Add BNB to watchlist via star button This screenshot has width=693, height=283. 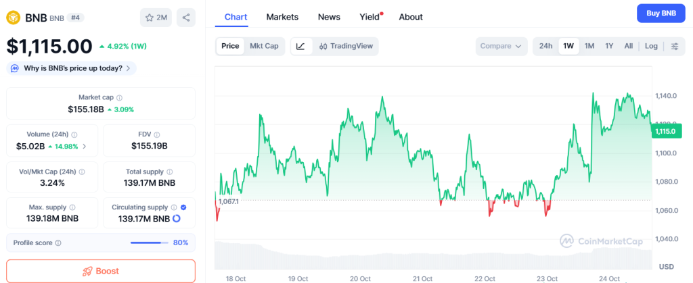(156, 18)
